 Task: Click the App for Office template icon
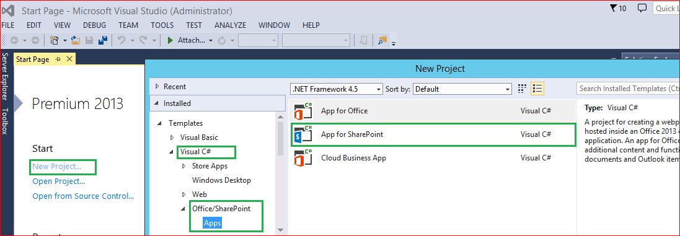tap(303, 111)
